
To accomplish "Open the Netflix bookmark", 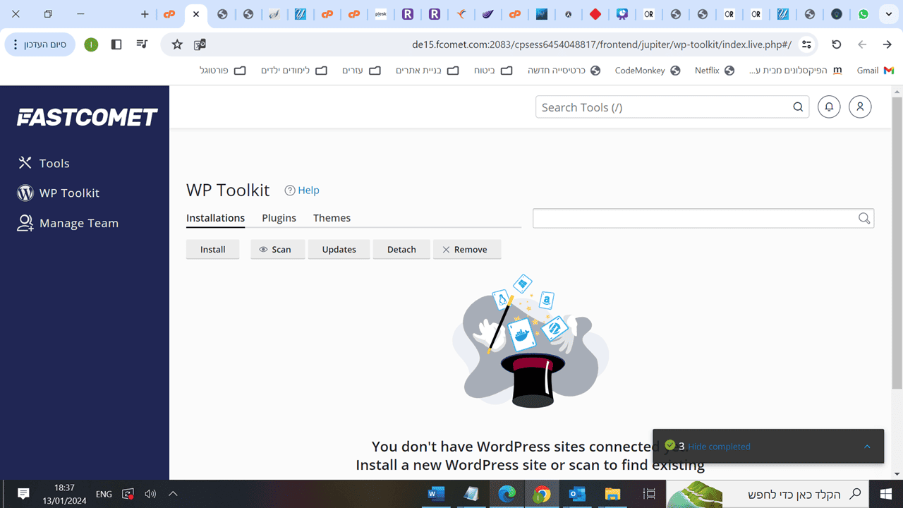I will tap(715, 71).
